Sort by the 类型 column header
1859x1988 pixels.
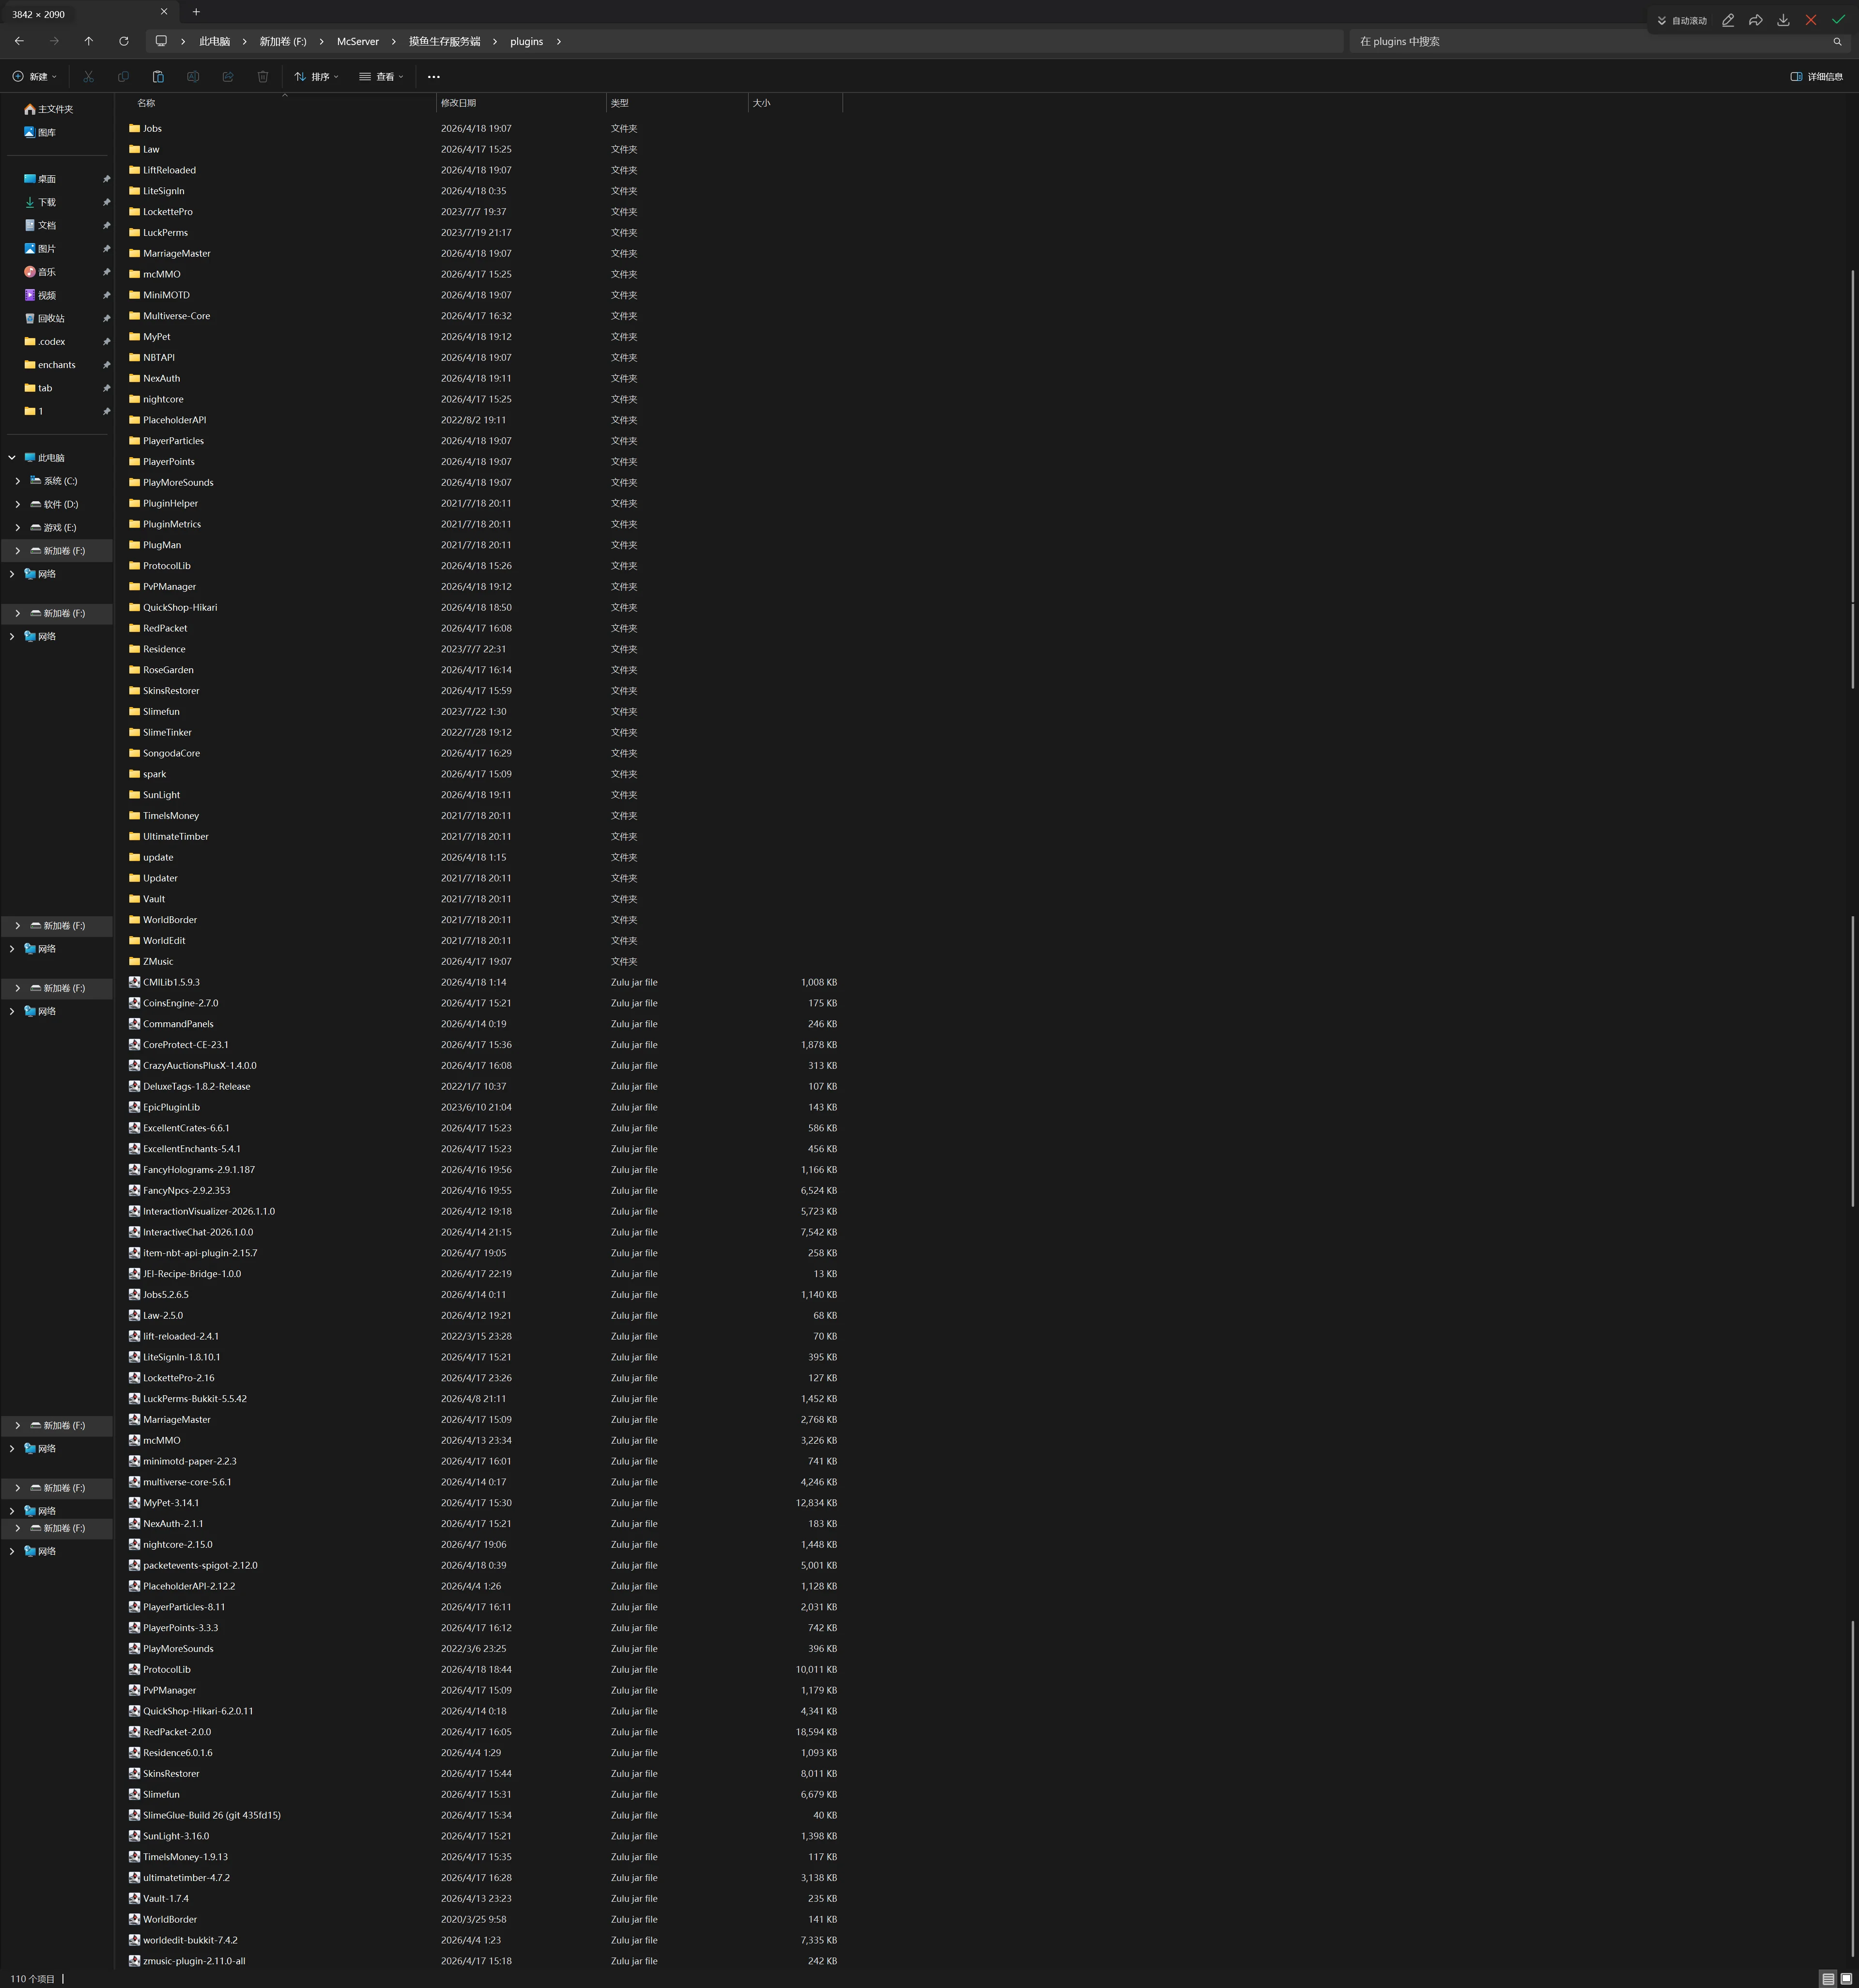click(x=677, y=103)
